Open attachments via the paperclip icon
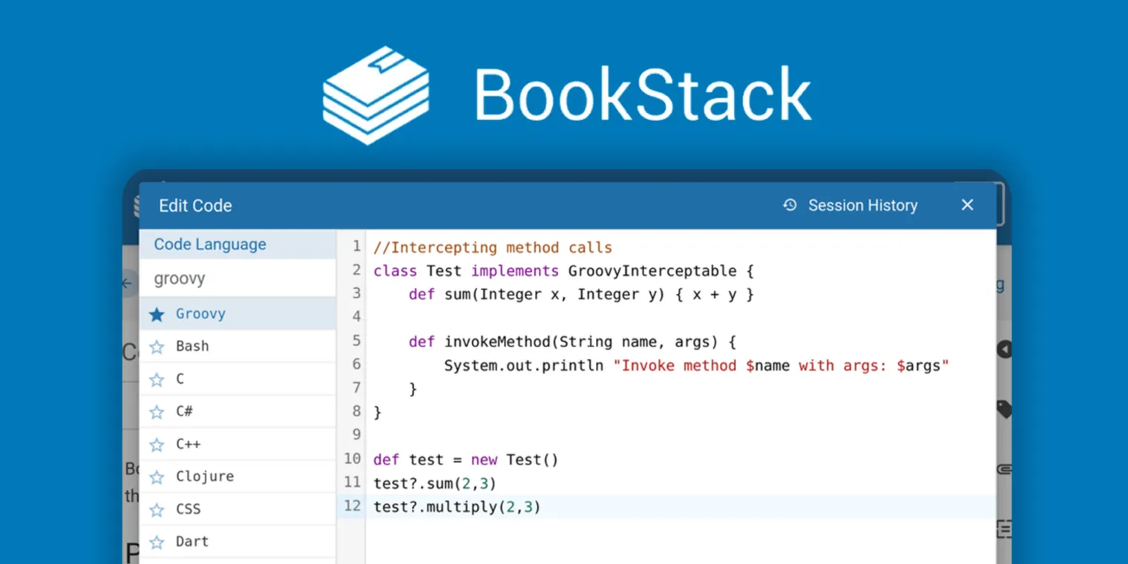Screen dimensions: 1128x564 tap(1003, 468)
